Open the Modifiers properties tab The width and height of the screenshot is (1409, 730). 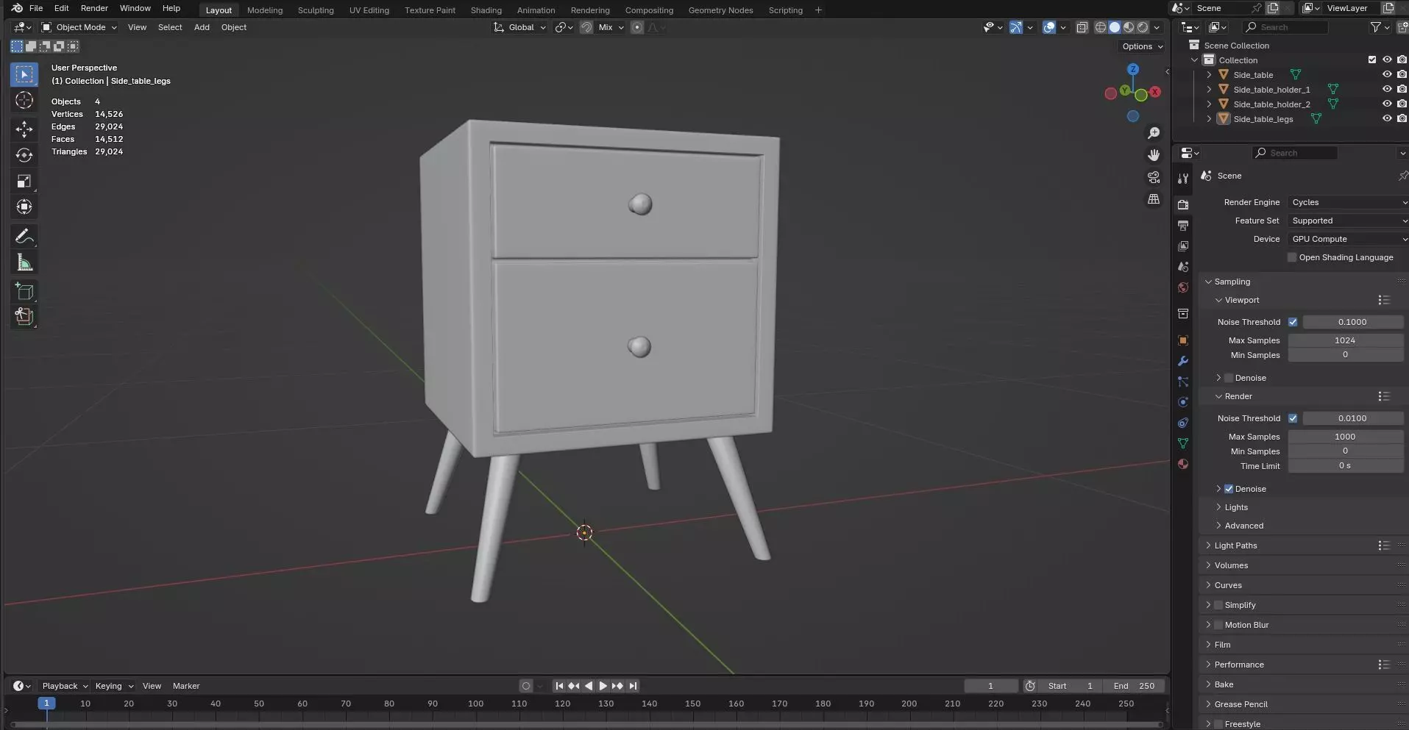[x=1183, y=361]
